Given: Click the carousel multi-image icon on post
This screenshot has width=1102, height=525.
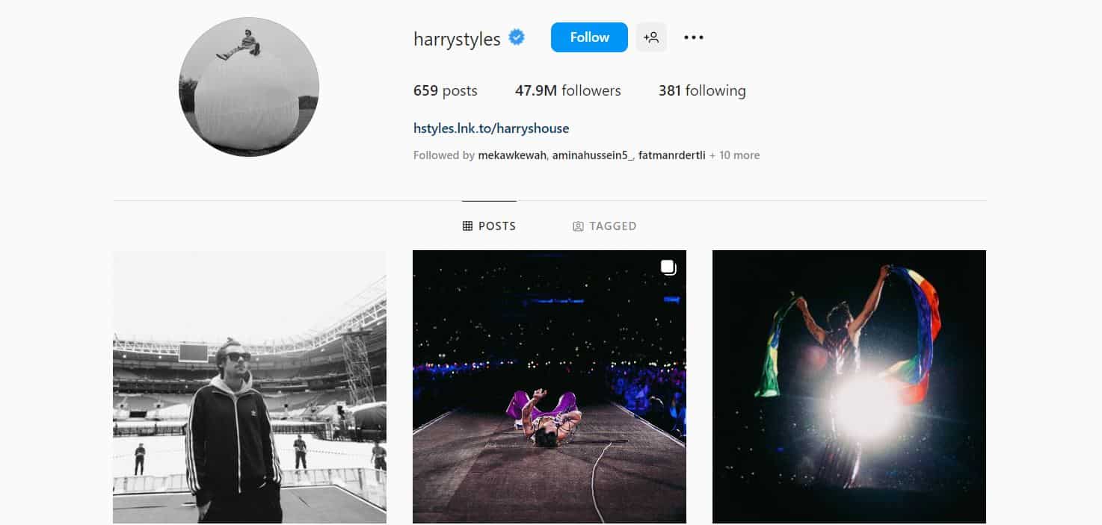Looking at the screenshot, I should (668, 267).
